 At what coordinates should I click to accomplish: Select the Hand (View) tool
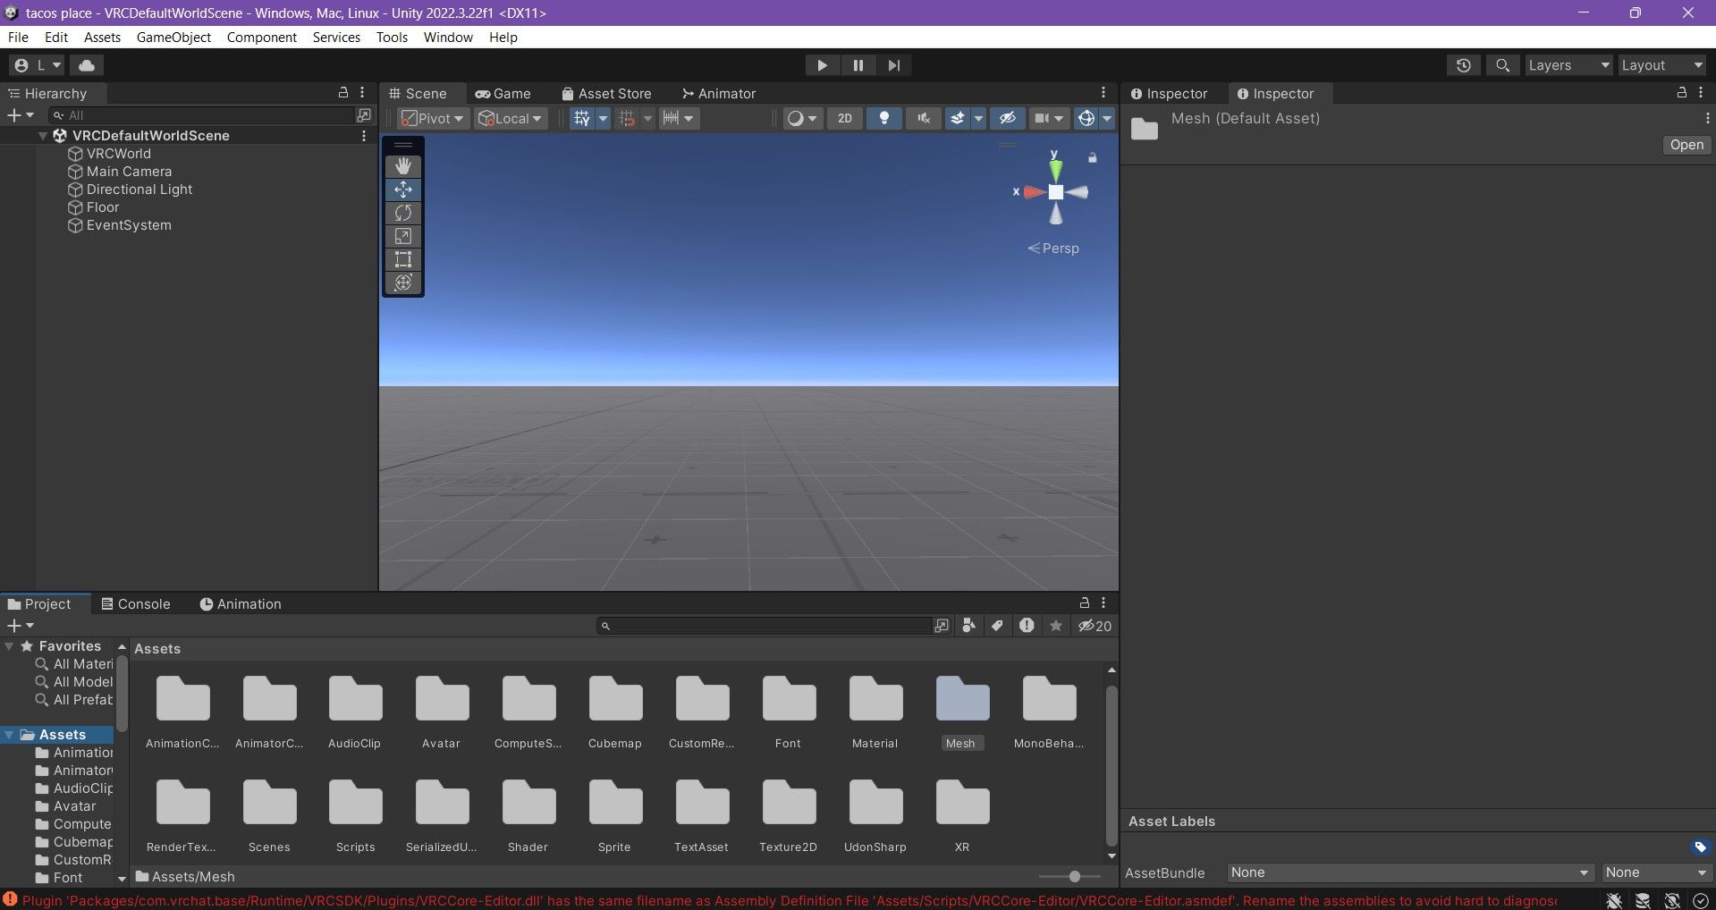pyautogui.click(x=403, y=166)
